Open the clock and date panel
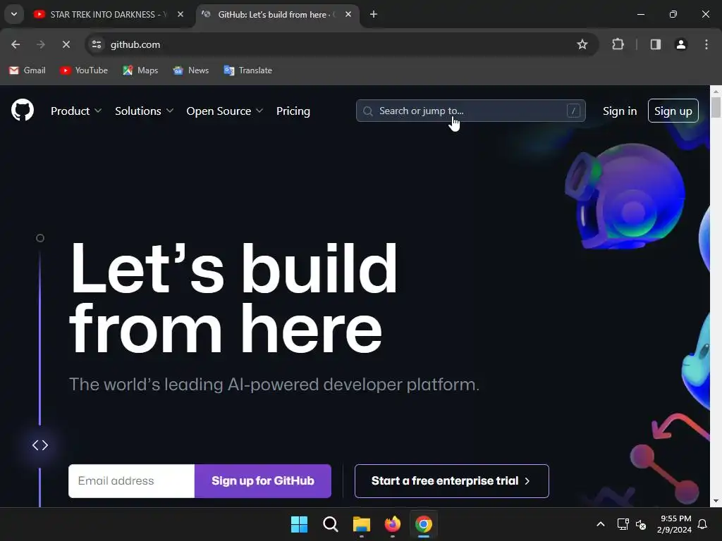The width and height of the screenshot is (722, 541). pyautogui.click(x=674, y=524)
